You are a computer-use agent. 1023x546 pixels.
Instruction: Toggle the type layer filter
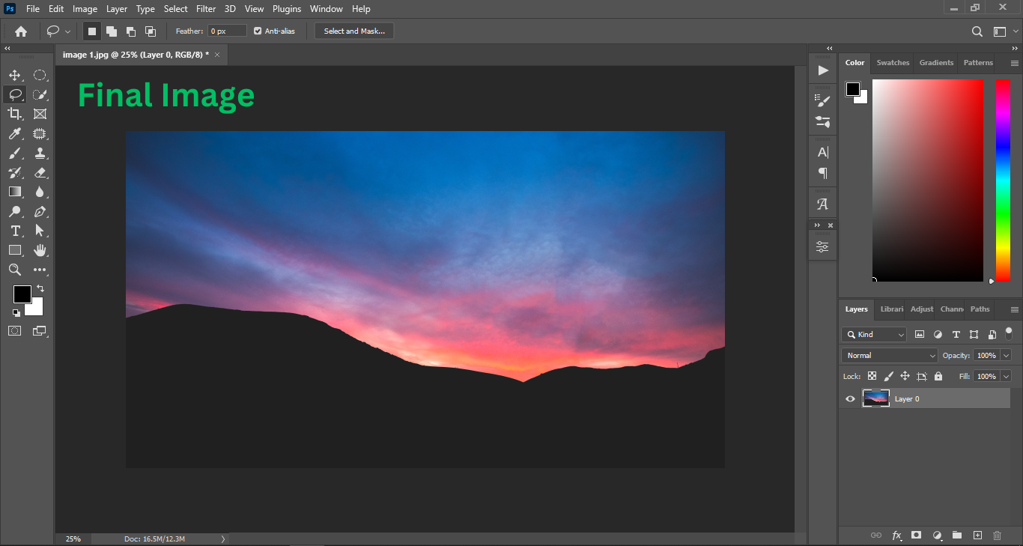(x=956, y=335)
